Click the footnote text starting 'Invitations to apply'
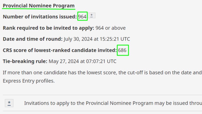Viewport: 202px width, 114px height. click(x=113, y=103)
